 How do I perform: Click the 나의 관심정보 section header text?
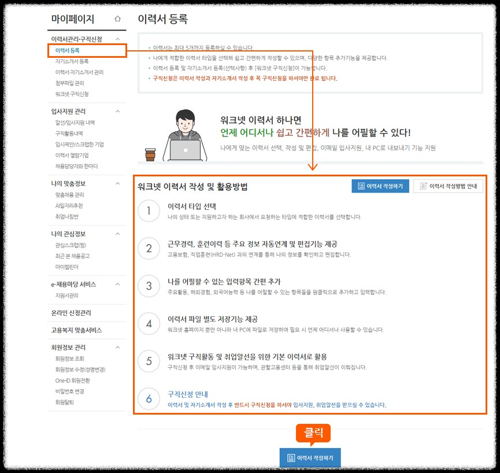coord(68,234)
